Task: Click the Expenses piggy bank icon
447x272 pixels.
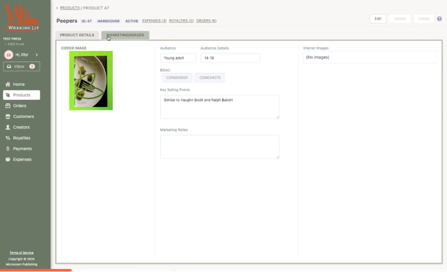Action: click(x=8, y=159)
